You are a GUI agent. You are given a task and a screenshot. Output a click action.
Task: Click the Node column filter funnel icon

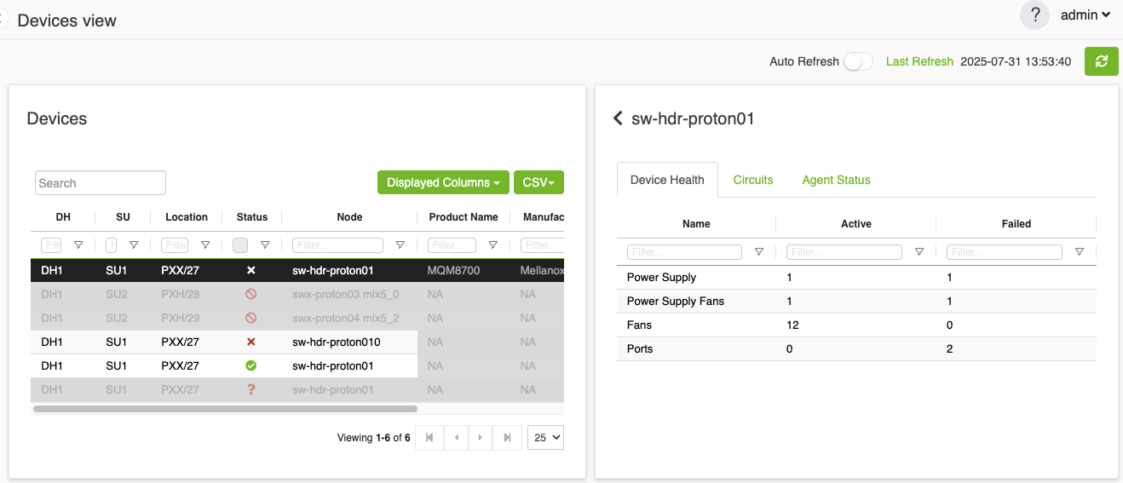400,245
